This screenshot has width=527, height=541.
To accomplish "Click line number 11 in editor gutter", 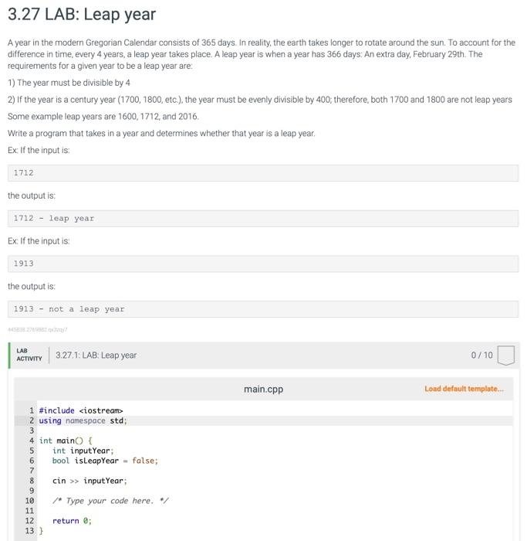I will pyautogui.click(x=29, y=511).
